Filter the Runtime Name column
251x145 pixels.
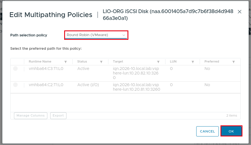(66, 62)
